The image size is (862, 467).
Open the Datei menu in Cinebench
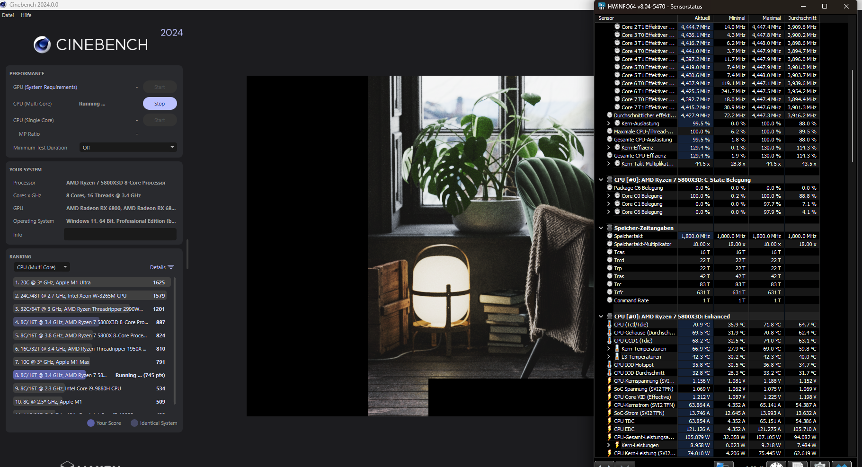8,15
